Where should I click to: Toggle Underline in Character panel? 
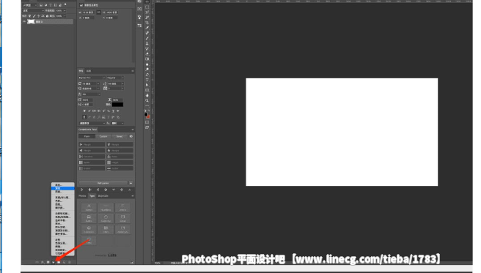[113, 111]
